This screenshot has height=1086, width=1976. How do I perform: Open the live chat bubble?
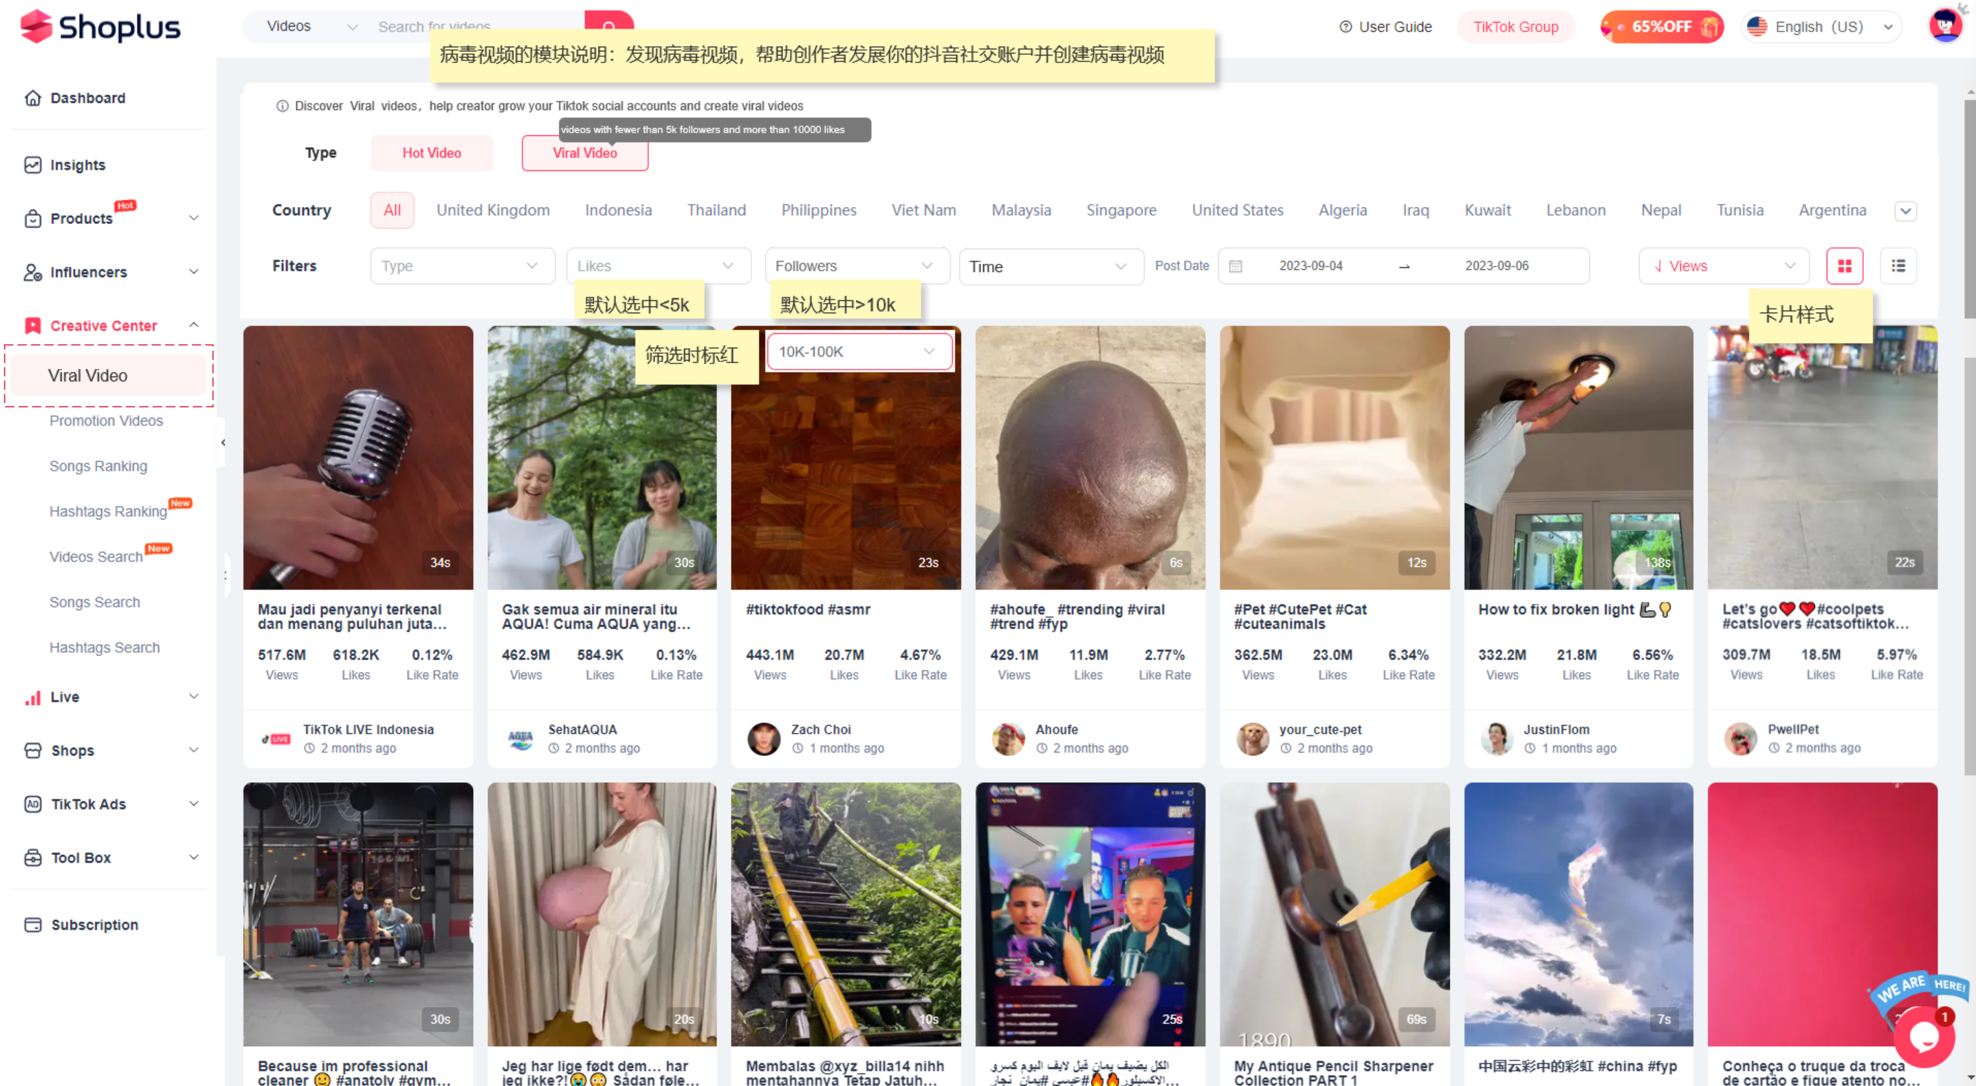coord(1924,1038)
